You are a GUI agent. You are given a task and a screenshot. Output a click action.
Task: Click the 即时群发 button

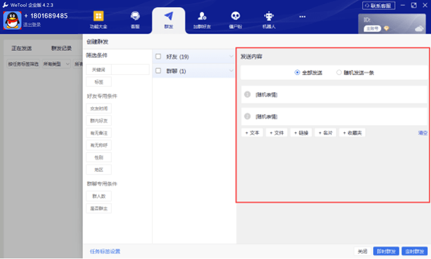[386, 251]
